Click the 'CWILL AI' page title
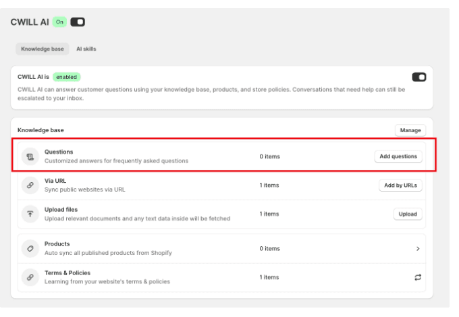The image size is (459, 317). pos(30,22)
